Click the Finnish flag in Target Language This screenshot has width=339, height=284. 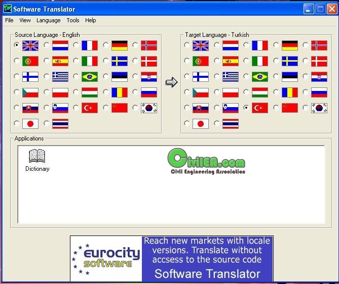coord(201,77)
